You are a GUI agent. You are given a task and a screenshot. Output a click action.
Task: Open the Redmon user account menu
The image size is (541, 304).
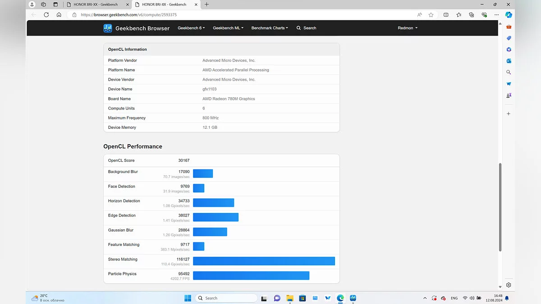coord(407,28)
